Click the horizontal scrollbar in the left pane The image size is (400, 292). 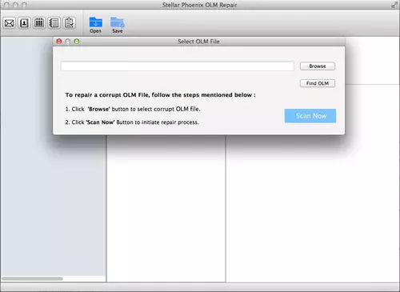(x=32, y=278)
